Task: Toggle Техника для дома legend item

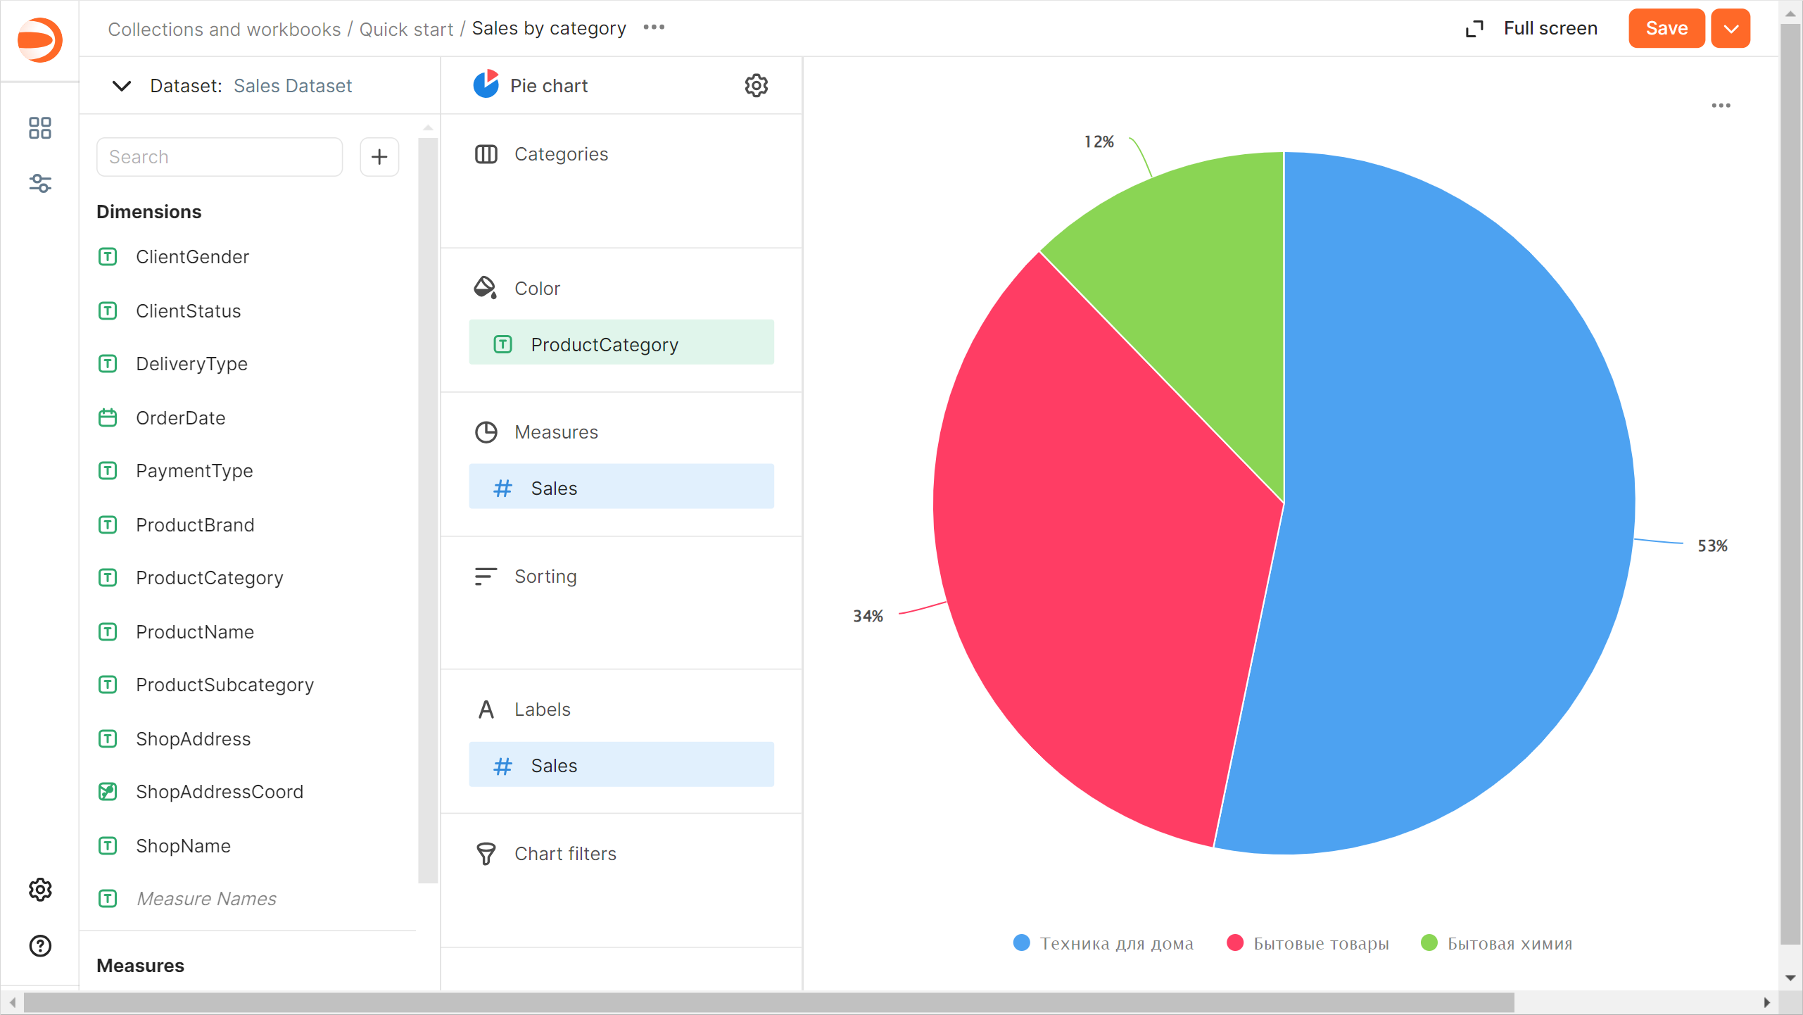Action: [x=1116, y=943]
